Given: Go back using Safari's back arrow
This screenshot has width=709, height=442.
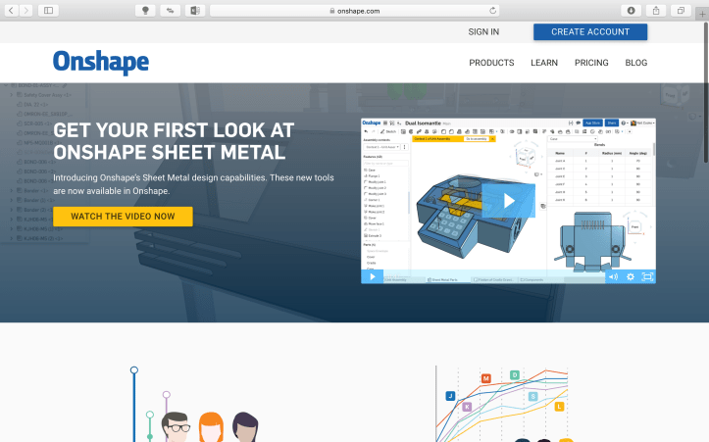Looking at the screenshot, I should 12,10.
